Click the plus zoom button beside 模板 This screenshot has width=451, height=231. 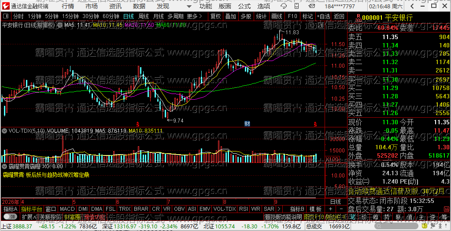coord(330,209)
